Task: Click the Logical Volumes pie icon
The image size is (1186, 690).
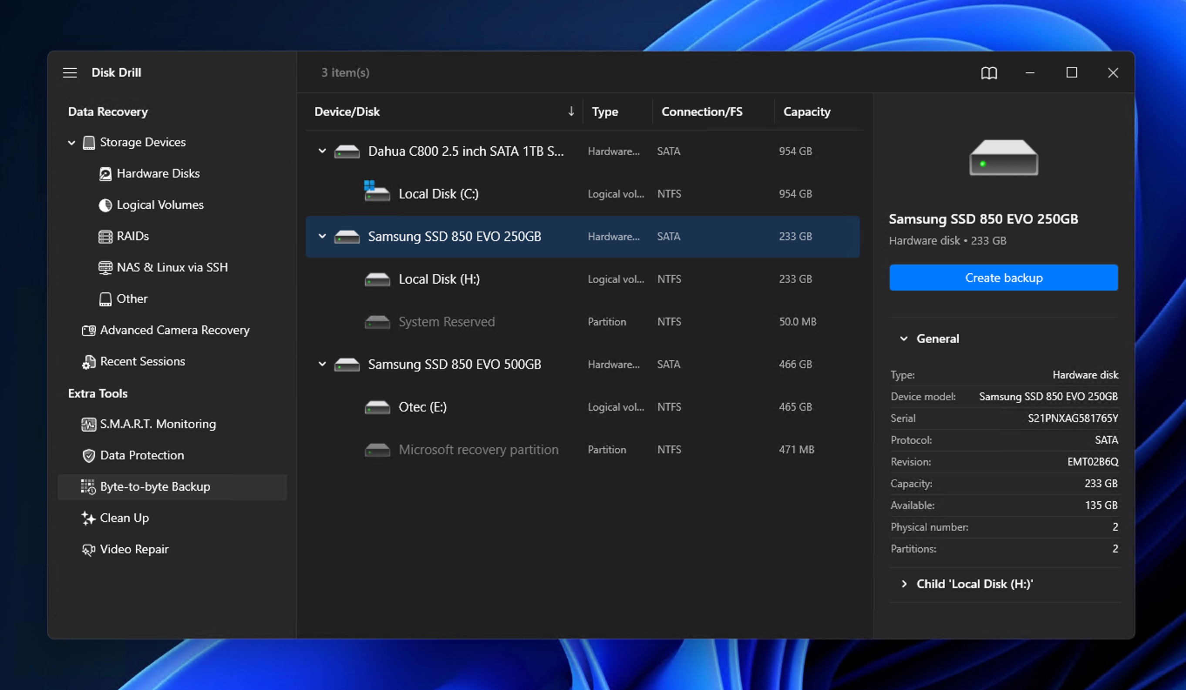Action: (105, 205)
